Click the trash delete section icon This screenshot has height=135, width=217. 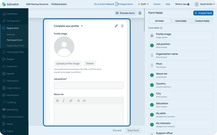tap(122, 26)
